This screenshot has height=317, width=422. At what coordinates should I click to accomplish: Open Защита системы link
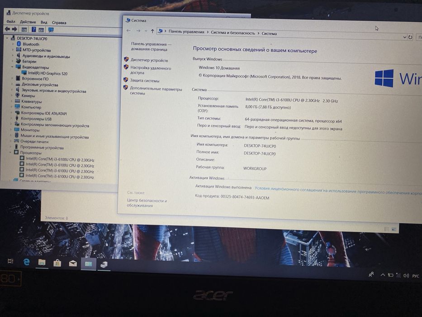(145, 80)
